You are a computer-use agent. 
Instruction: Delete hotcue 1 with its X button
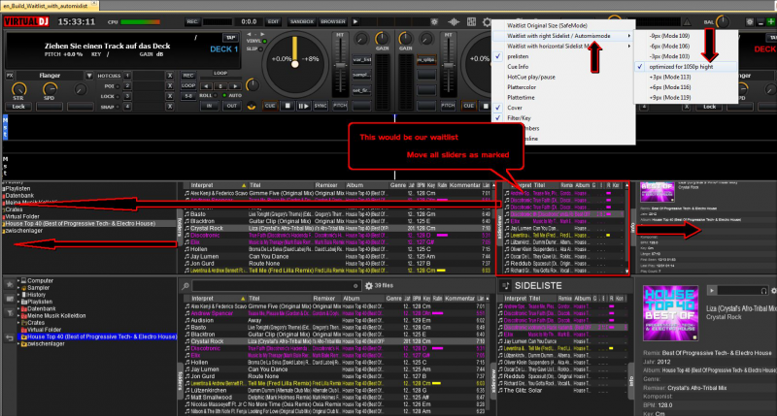pyautogui.click(x=169, y=76)
